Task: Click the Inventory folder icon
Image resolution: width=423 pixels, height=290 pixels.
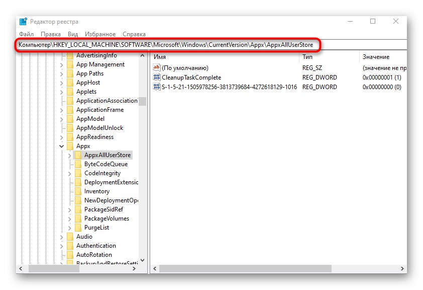Action: [x=78, y=191]
